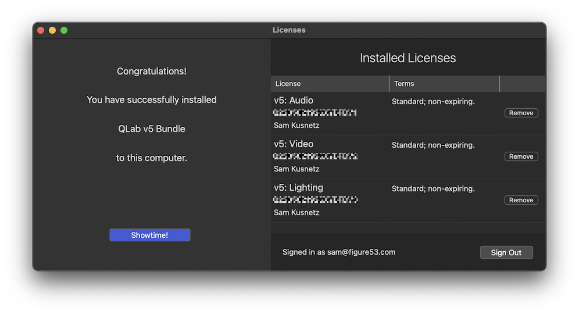Click the QLab v5 Bundle text

click(152, 129)
